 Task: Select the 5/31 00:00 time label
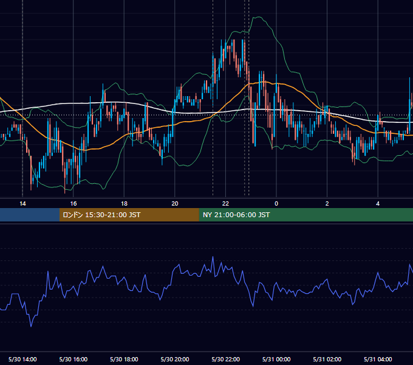point(276,359)
